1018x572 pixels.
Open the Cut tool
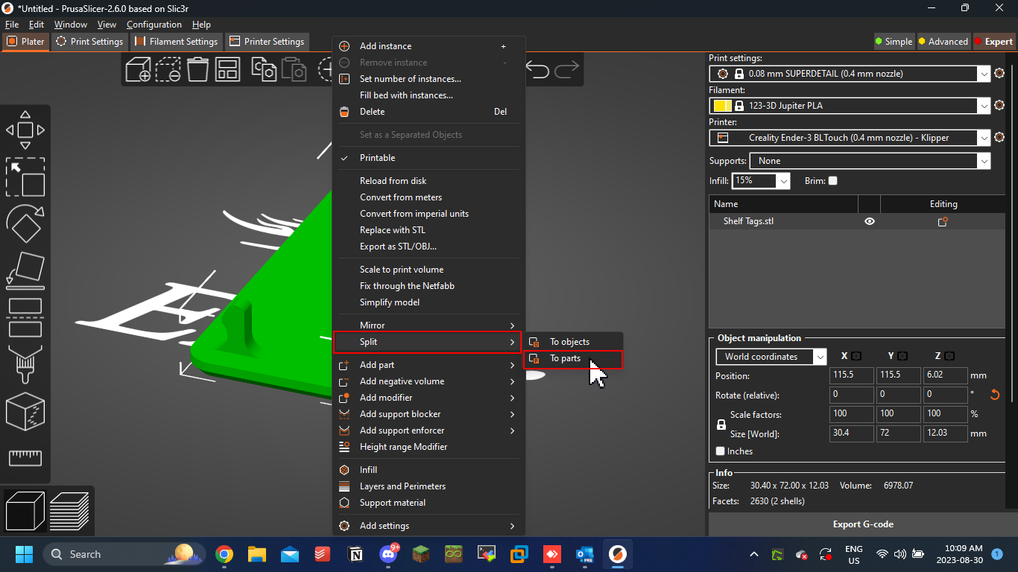(25, 318)
